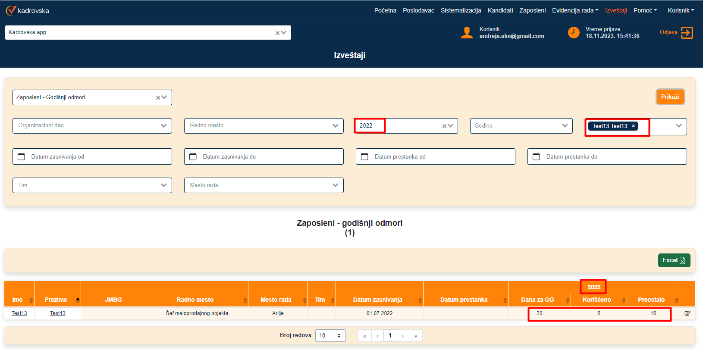This screenshot has width=703, height=350.
Task: Click the Datum zasnivanja od date field
Action: pos(92,156)
